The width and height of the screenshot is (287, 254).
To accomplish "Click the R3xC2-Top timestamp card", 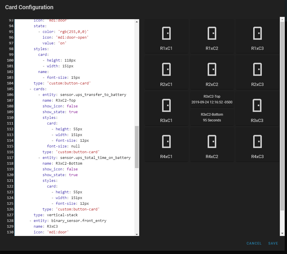I will coord(212,99).
